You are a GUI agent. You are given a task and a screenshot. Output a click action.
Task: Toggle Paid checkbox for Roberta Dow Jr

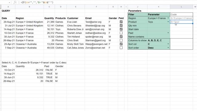coord(121,29)
